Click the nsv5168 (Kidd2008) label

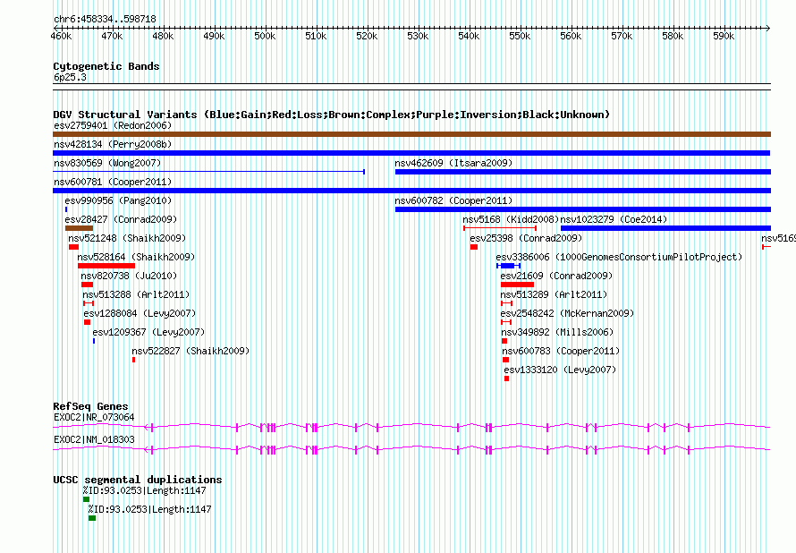pyautogui.click(x=510, y=219)
